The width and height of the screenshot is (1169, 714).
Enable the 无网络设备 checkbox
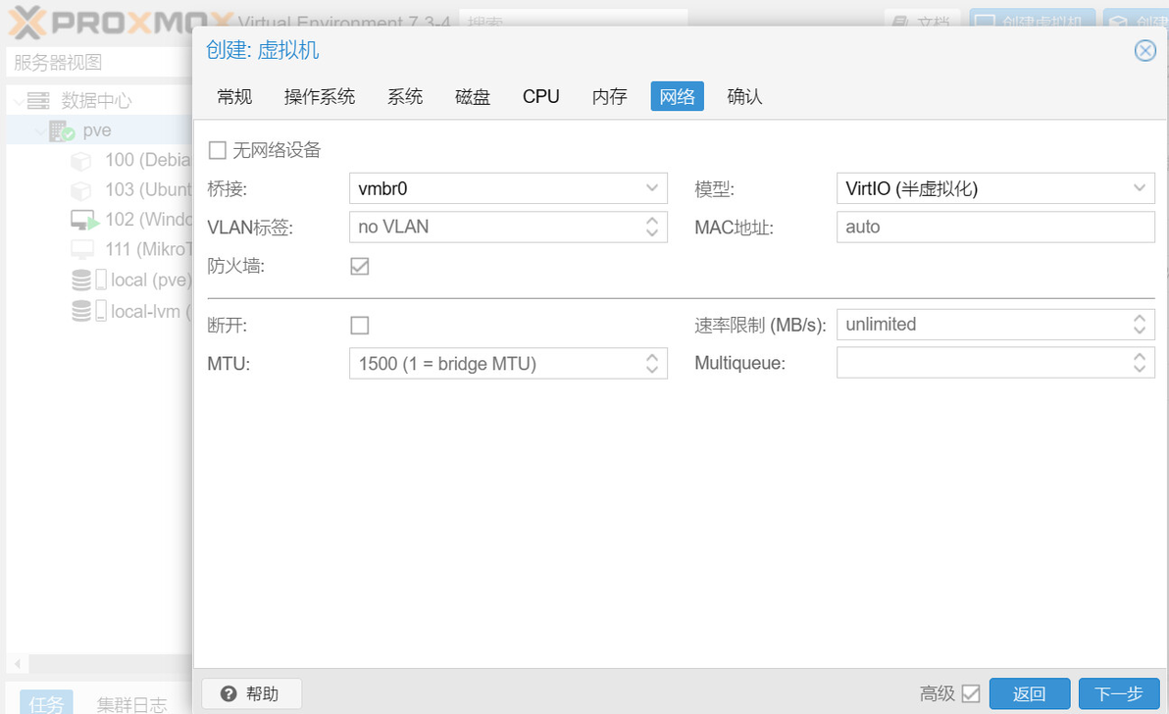point(218,151)
